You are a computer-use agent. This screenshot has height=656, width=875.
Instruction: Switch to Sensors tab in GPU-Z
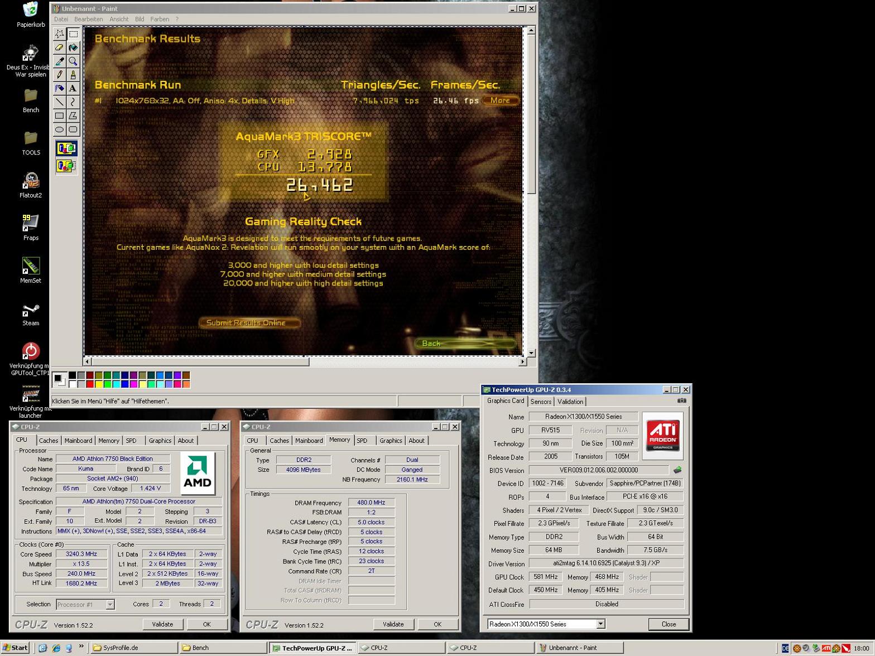540,402
